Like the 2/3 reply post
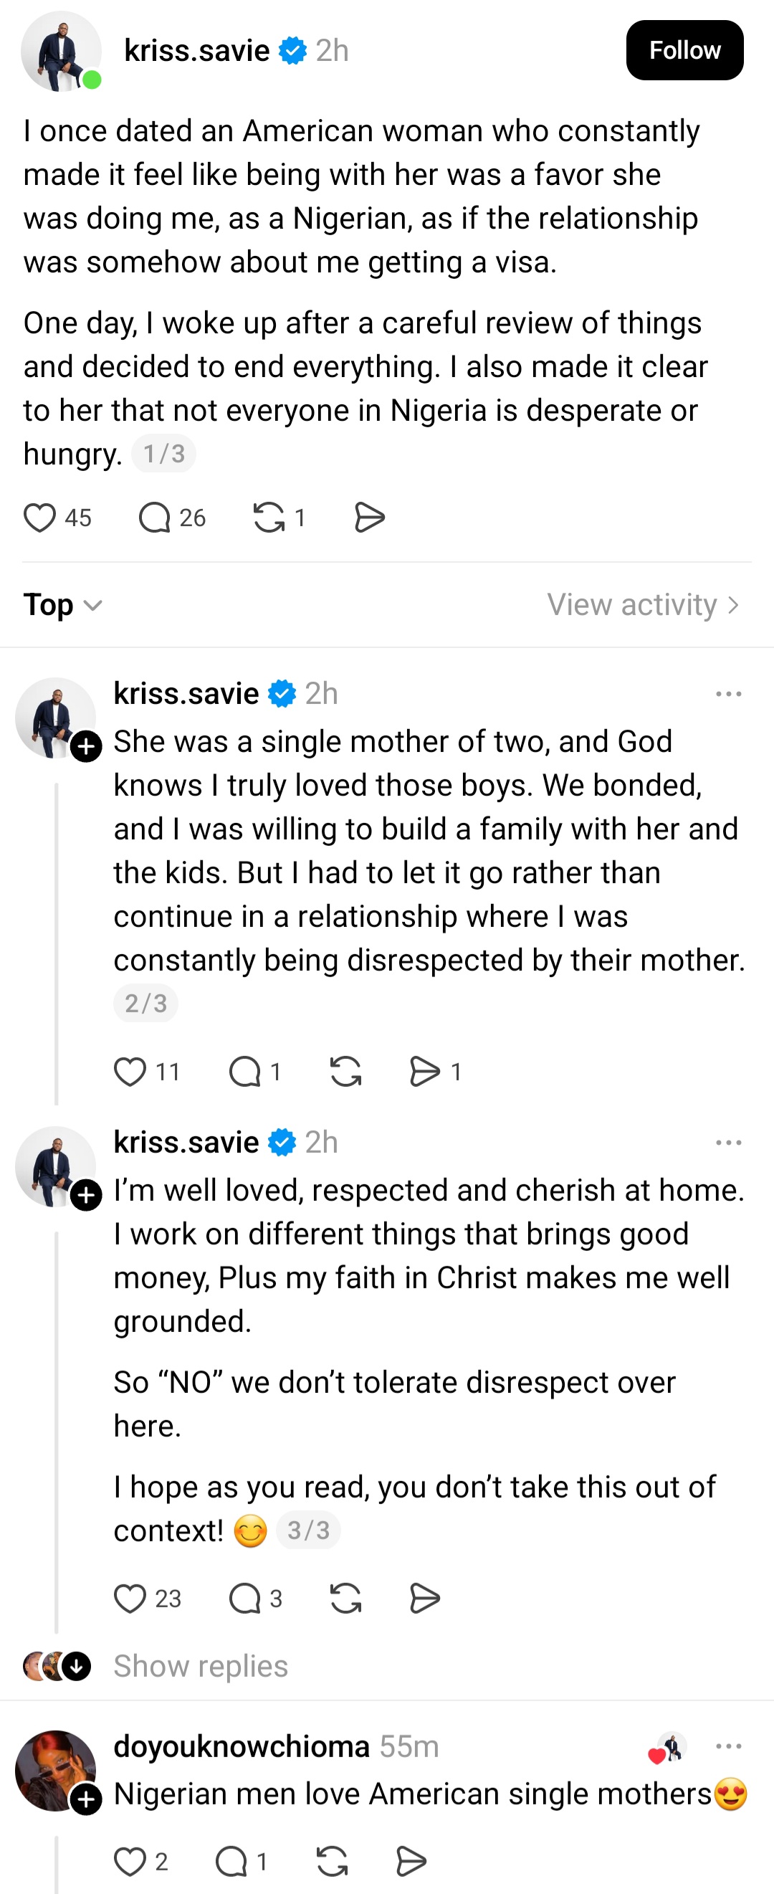The height and width of the screenshot is (1894, 774). click(133, 1071)
